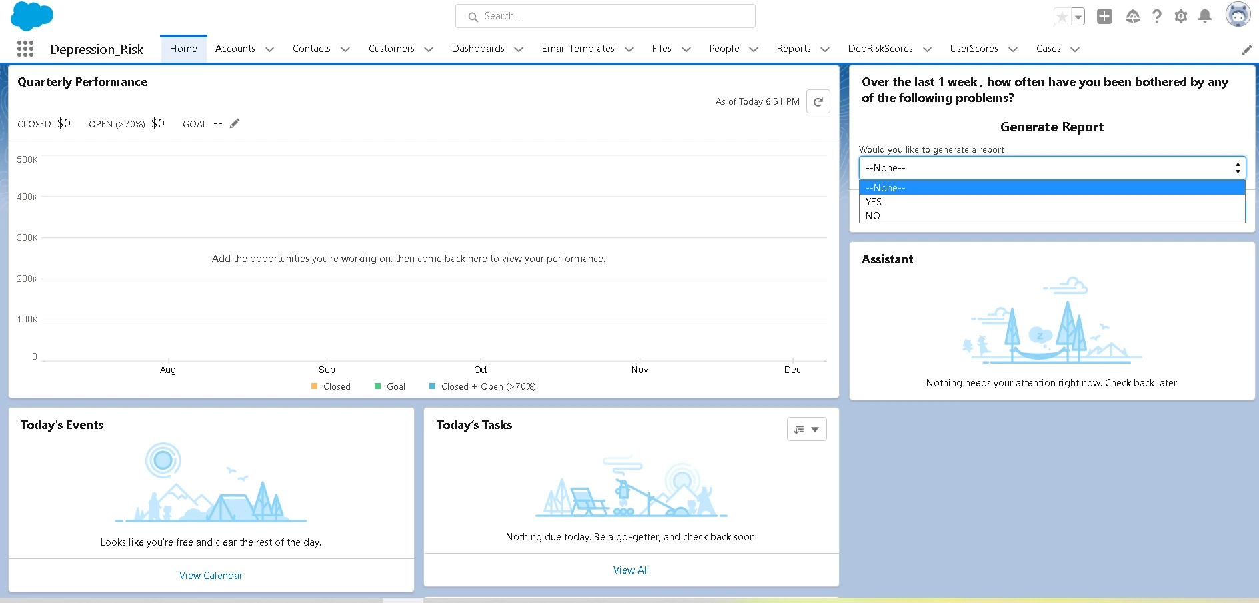Viewport: 1259px width, 603px height.
Task: Expand the Reports tab chevron
Action: [x=825, y=49]
